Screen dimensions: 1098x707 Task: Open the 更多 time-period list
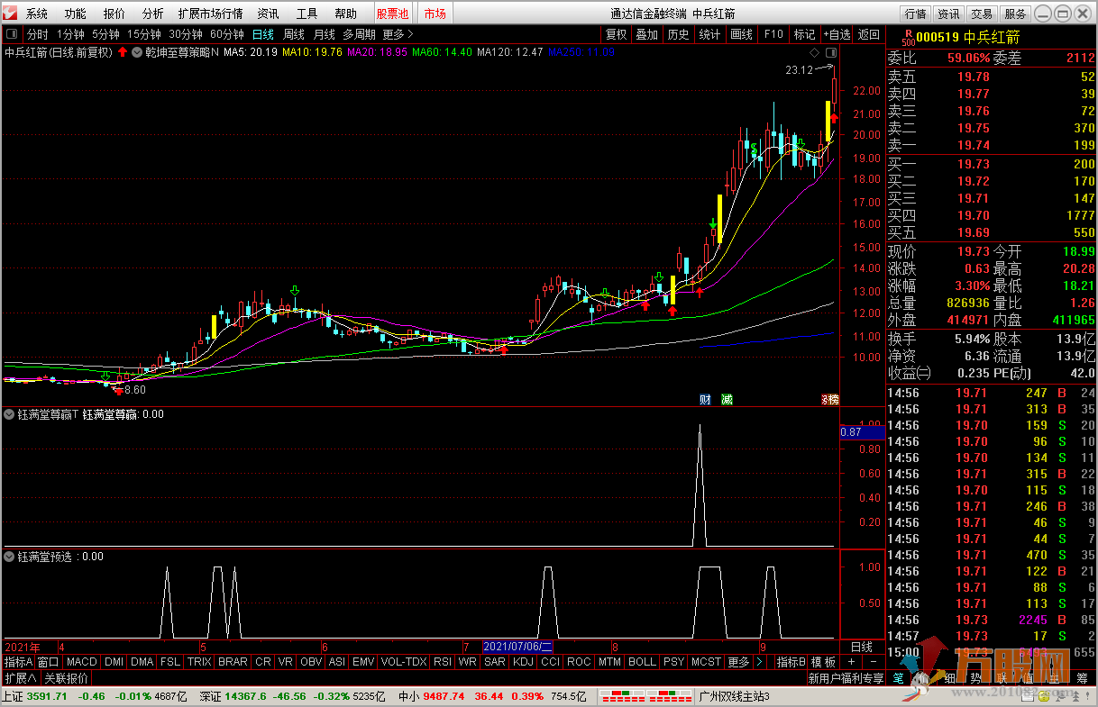(x=398, y=34)
